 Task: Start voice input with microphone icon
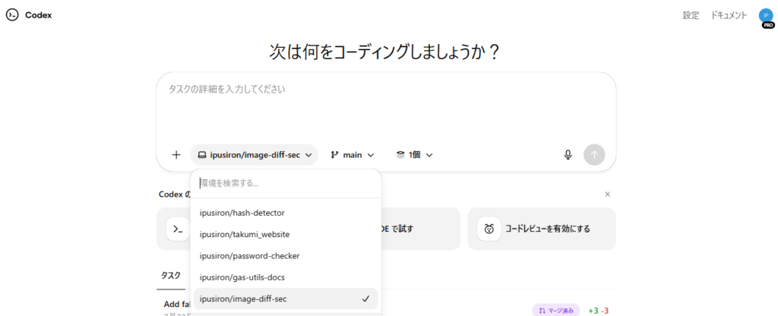(568, 155)
